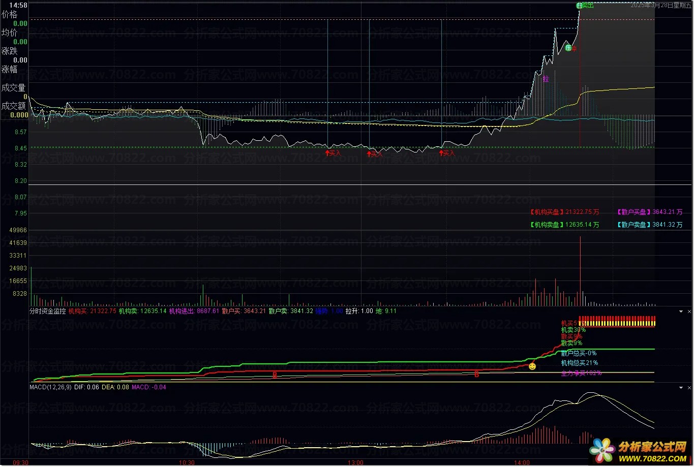
Task: Open dropdown arrow of 分时资金监控 panel
Action: (681, 311)
